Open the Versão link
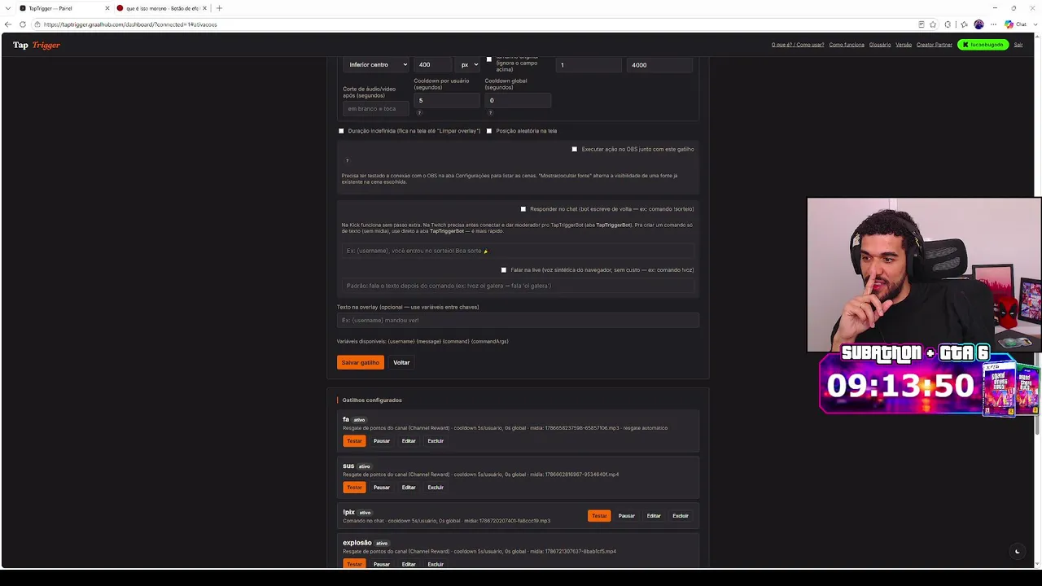 (904, 45)
